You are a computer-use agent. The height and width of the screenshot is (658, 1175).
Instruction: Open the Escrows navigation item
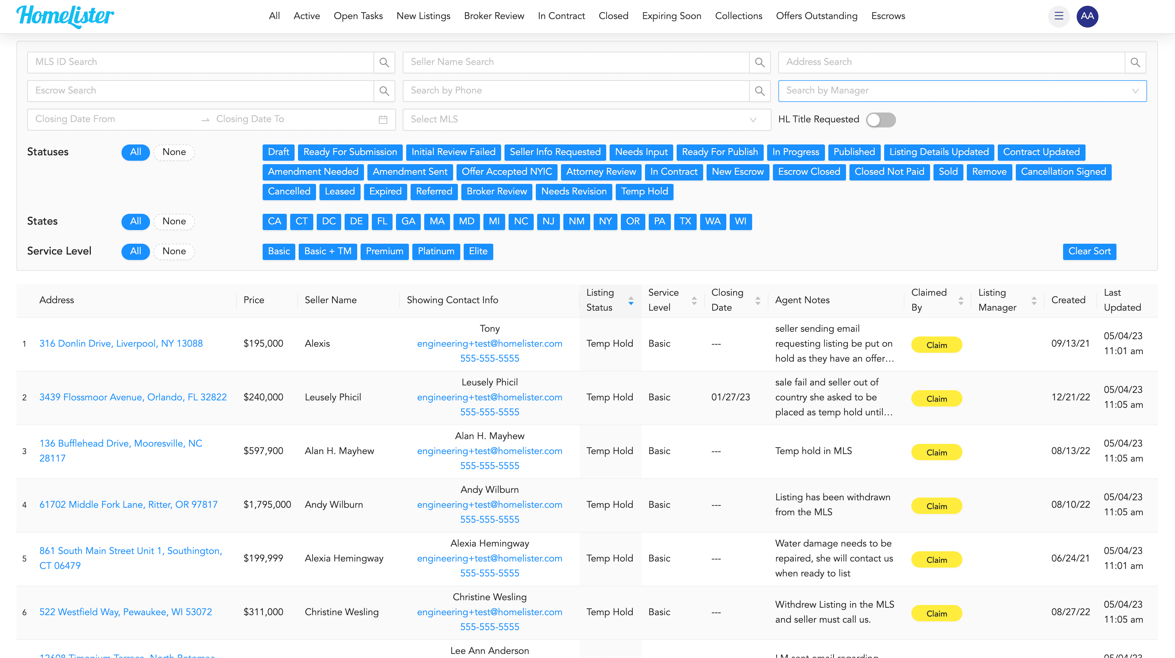pos(888,16)
